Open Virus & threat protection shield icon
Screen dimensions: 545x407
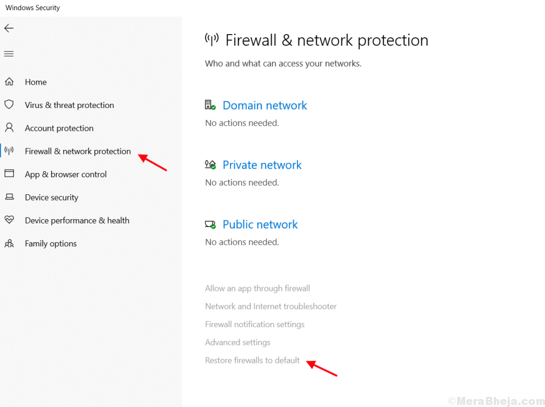click(x=10, y=105)
